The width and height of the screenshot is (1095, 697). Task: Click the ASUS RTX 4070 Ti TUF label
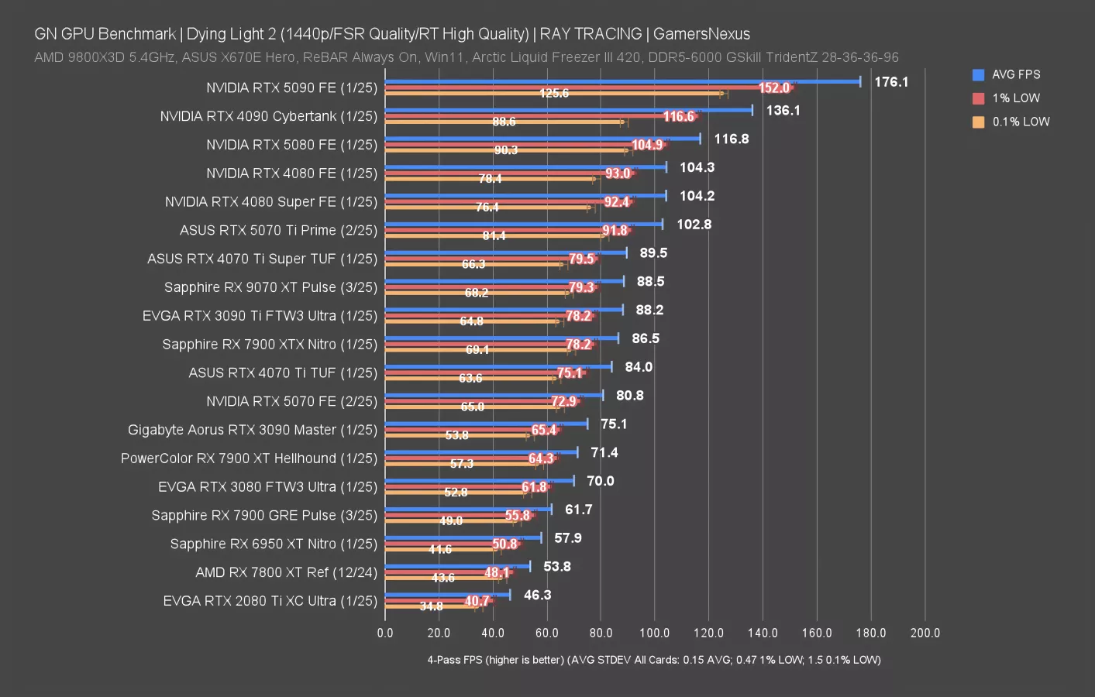coord(281,373)
